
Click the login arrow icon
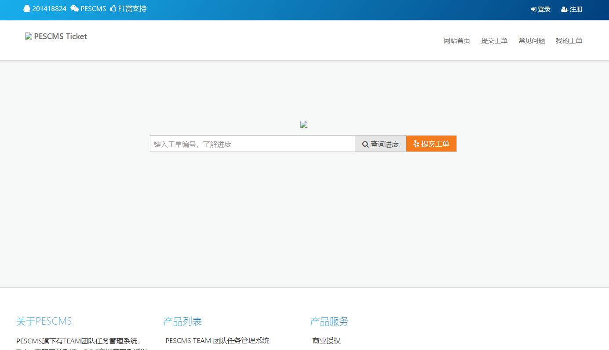pyautogui.click(x=533, y=9)
